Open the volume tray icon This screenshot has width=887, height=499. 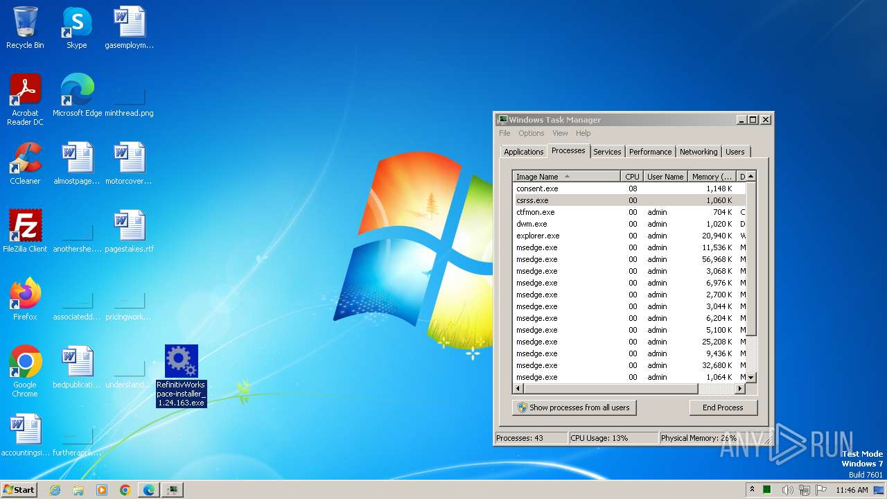[x=787, y=490]
